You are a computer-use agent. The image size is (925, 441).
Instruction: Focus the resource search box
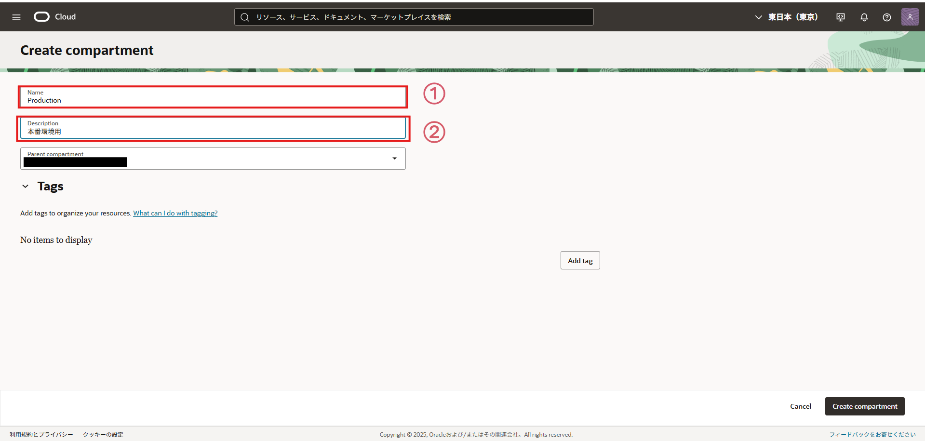(x=414, y=17)
